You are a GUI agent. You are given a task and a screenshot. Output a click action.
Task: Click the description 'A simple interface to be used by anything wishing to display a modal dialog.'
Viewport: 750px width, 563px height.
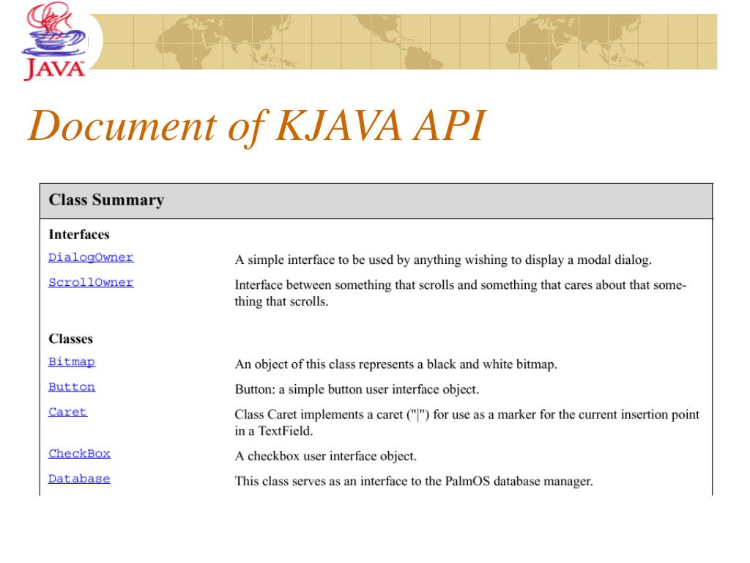click(443, 260)
